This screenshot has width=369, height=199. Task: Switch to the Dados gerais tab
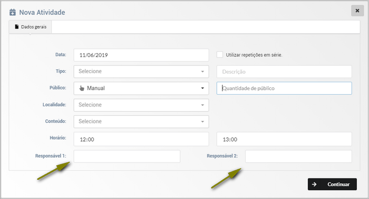click(30, 27)
